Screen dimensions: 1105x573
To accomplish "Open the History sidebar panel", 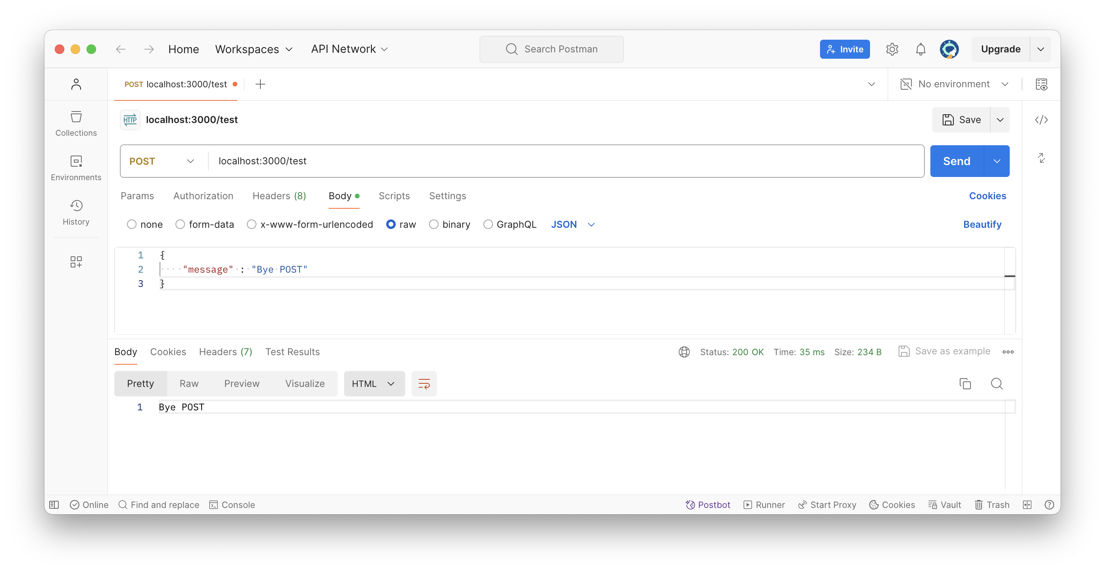I will [x=76, y=213].
